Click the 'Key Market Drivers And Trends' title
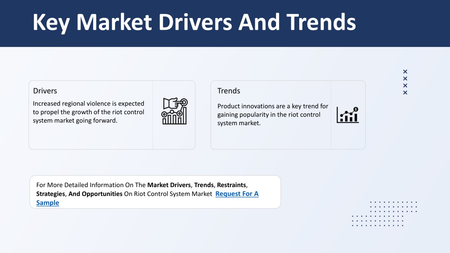This screenshot has width=450, height=253. (x=194, y=22)
